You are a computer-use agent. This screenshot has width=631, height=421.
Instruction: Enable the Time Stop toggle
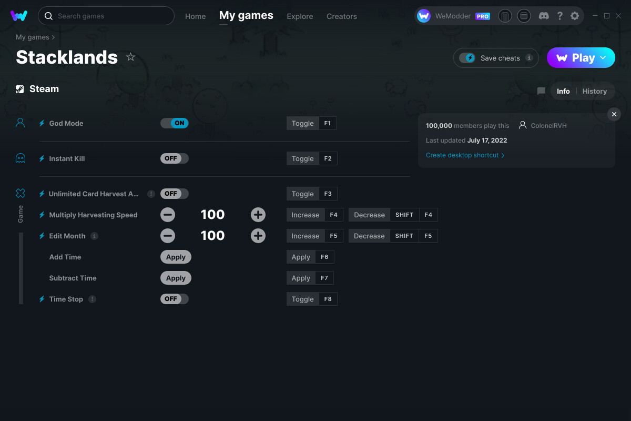(175, 299)
